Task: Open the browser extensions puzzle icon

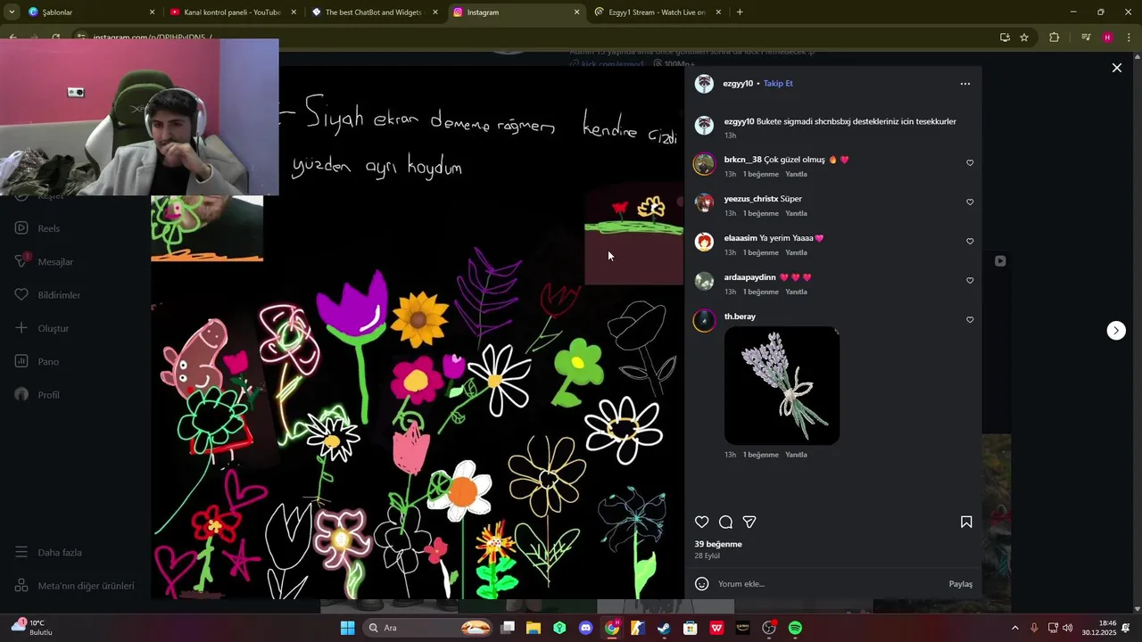Action: (1054, 37)
